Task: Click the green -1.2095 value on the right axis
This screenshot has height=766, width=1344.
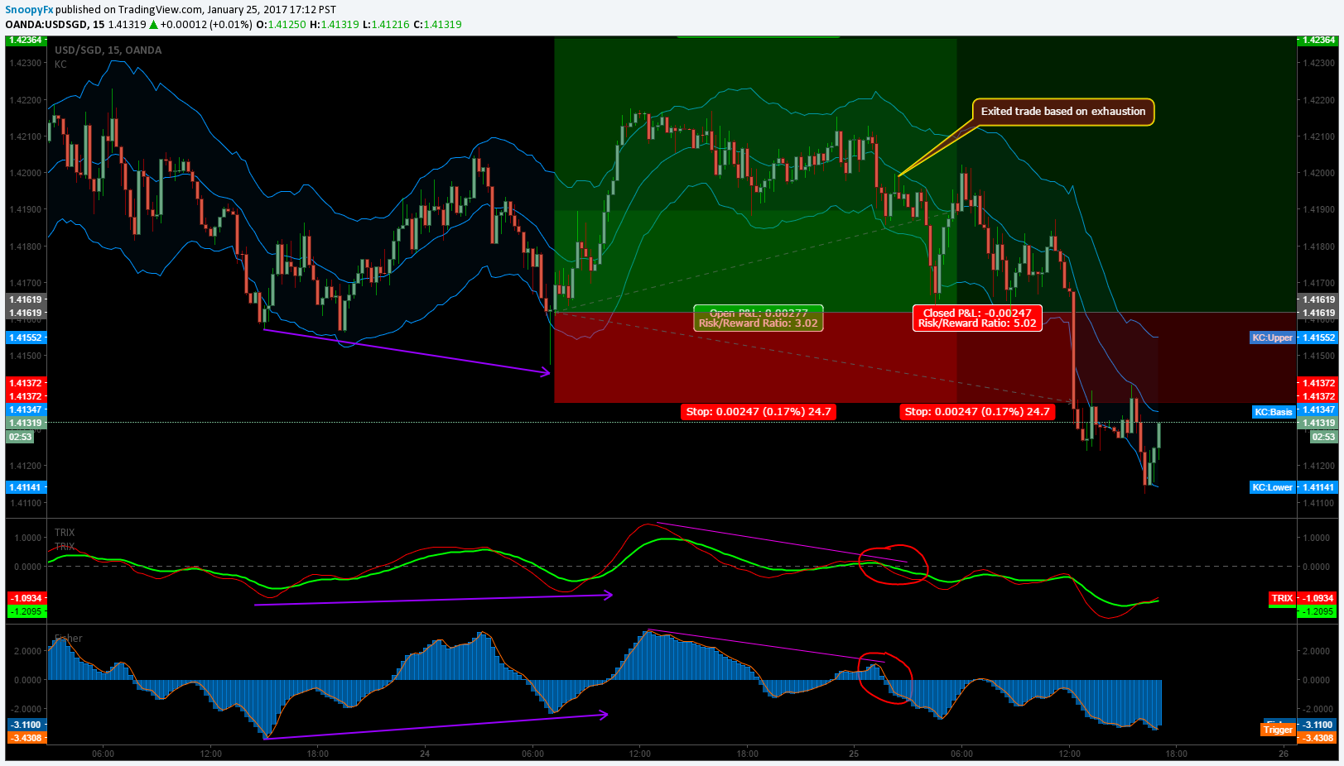Action: pos(1318,611)
